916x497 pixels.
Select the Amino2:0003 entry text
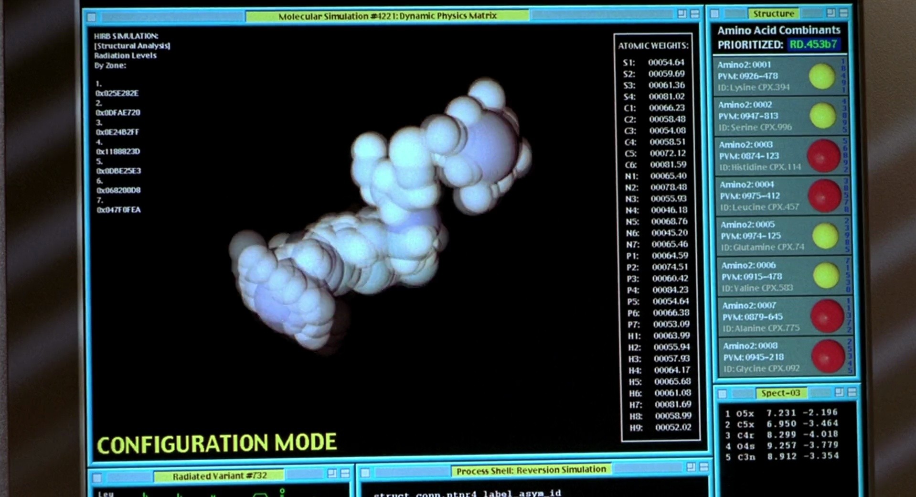coord(746,144)
